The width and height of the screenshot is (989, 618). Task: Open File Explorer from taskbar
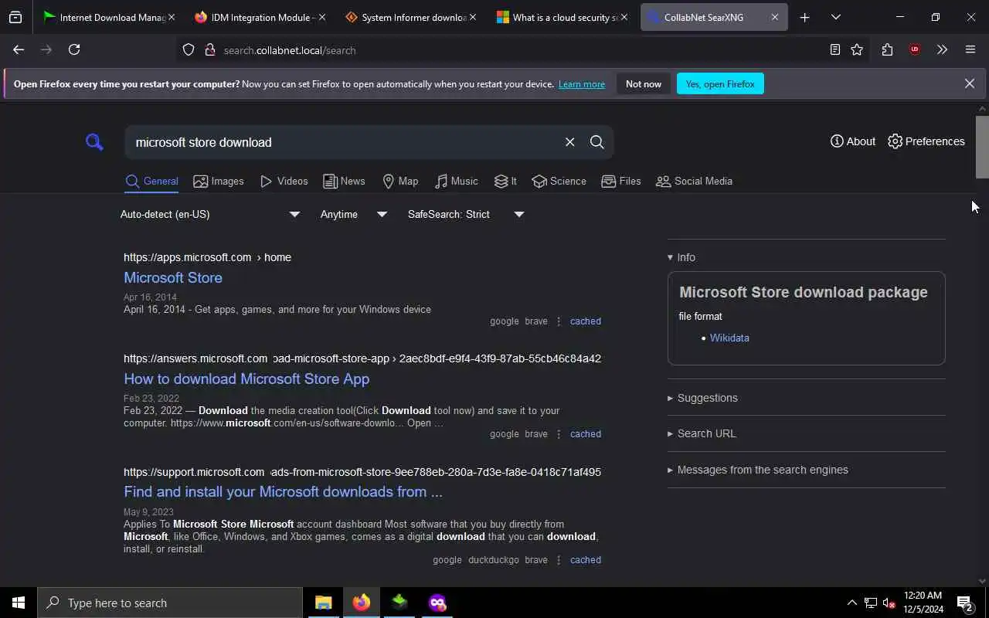pyautogui.click(x=323, y=603)
